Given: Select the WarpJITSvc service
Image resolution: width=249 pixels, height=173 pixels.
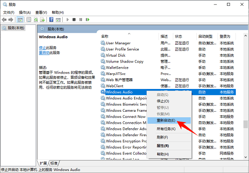Looking at the screenshot, I should point(168,74).
